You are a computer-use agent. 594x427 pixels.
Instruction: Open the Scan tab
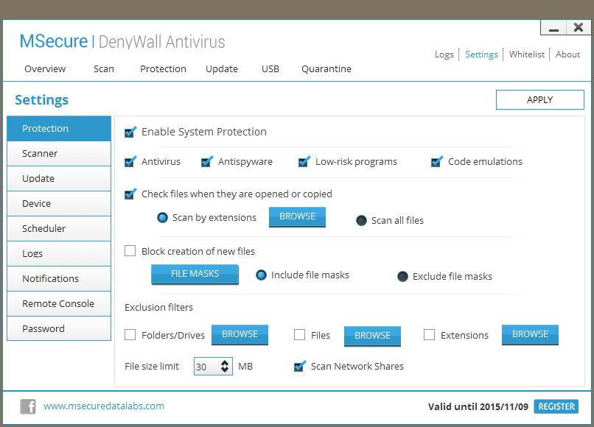coord(104,69)
